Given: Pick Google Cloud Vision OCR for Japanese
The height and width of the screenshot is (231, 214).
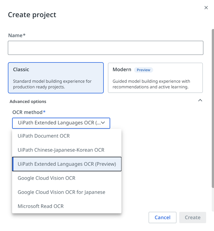Looking at the screenshot, I should [61, 192].
